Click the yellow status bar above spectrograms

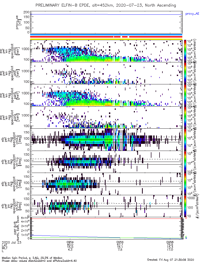(x=106, y=39)
